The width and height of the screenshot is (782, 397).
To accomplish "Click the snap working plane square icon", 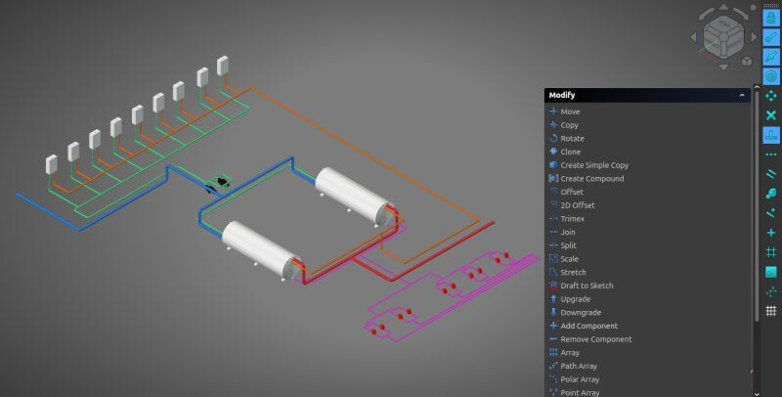I will coord(770,271).
